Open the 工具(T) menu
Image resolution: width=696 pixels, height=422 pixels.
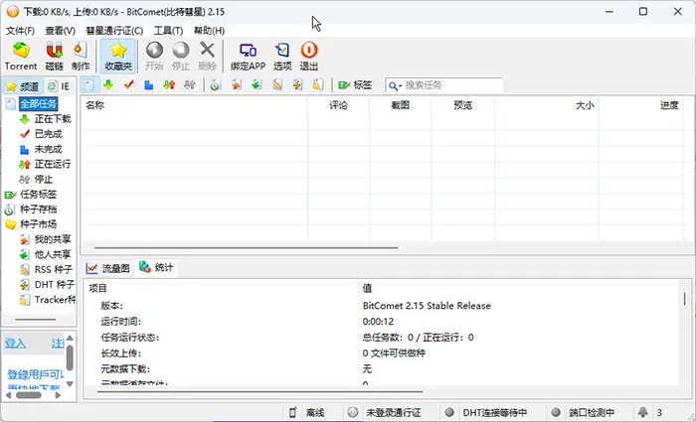coord(168,31)
